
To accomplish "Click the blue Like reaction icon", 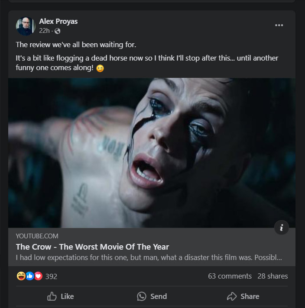I will tap(29, 276).
